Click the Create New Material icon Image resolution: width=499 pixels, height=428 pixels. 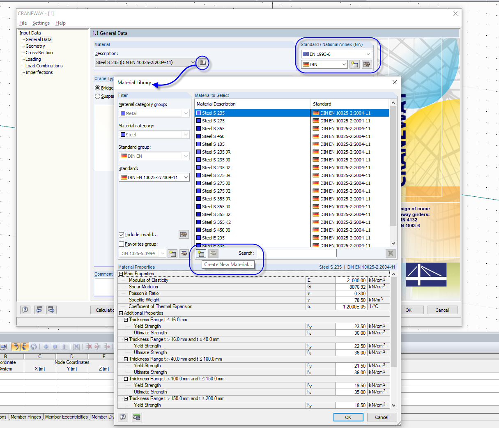[x=201, y=253]
